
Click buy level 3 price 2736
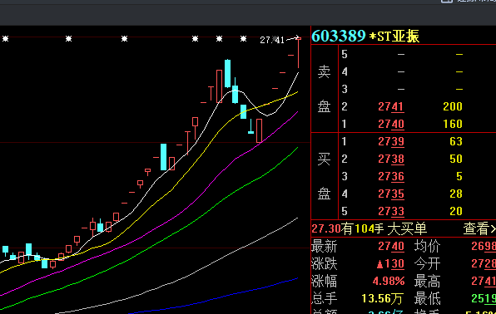point(391,176)
